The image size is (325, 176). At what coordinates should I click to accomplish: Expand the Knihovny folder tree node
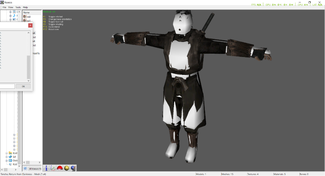tap(6, 153)
